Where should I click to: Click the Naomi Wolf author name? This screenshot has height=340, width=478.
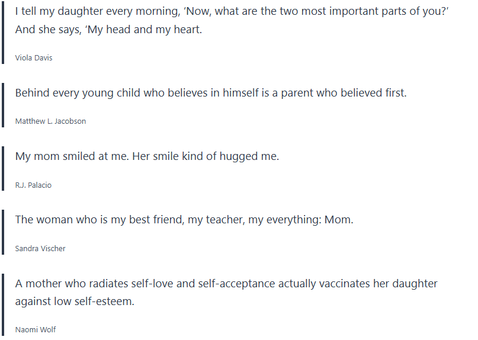(36, 329)
